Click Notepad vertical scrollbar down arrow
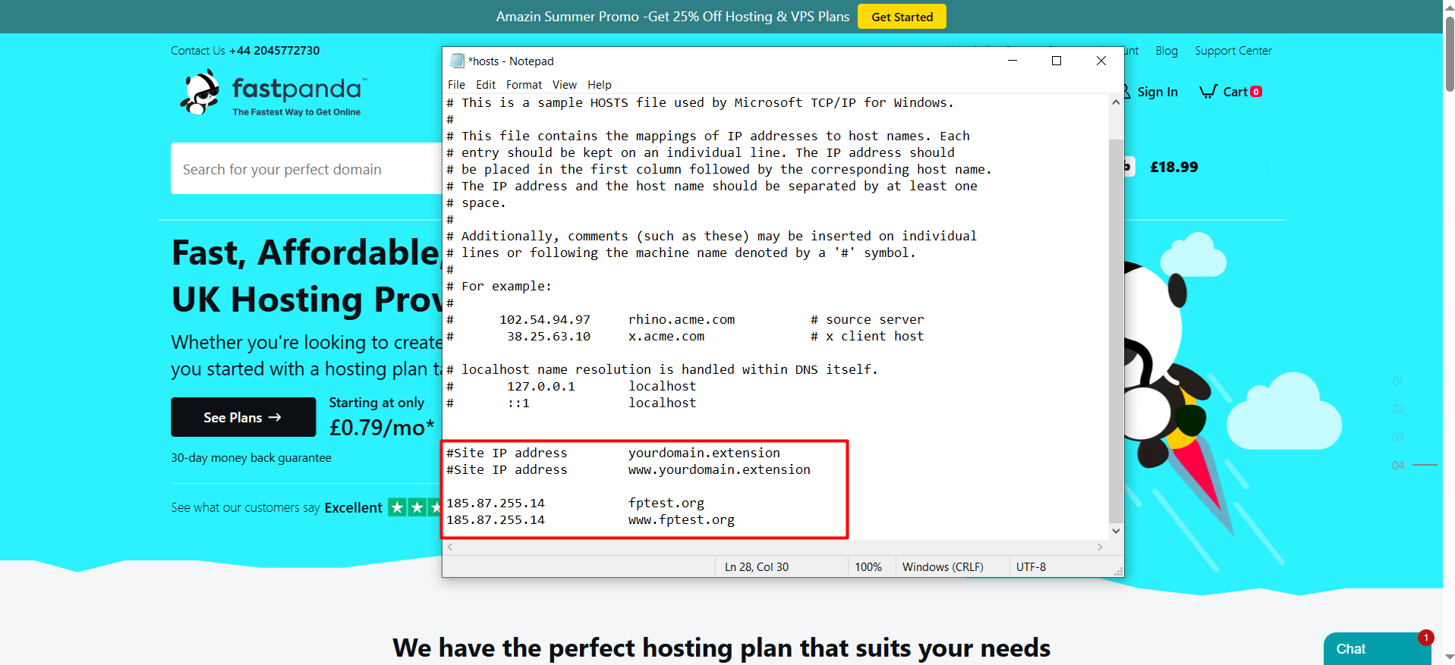Viewport: 1455px width, 665px height. point(1116,531)
